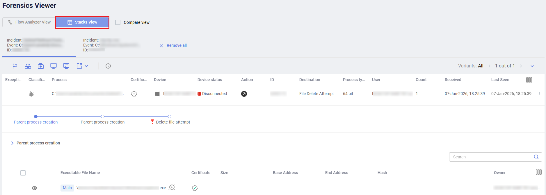Viewport: 546px width, 195px height.
Task: Click the magnifier icon beside the .exe file
Action: point(172,187)
